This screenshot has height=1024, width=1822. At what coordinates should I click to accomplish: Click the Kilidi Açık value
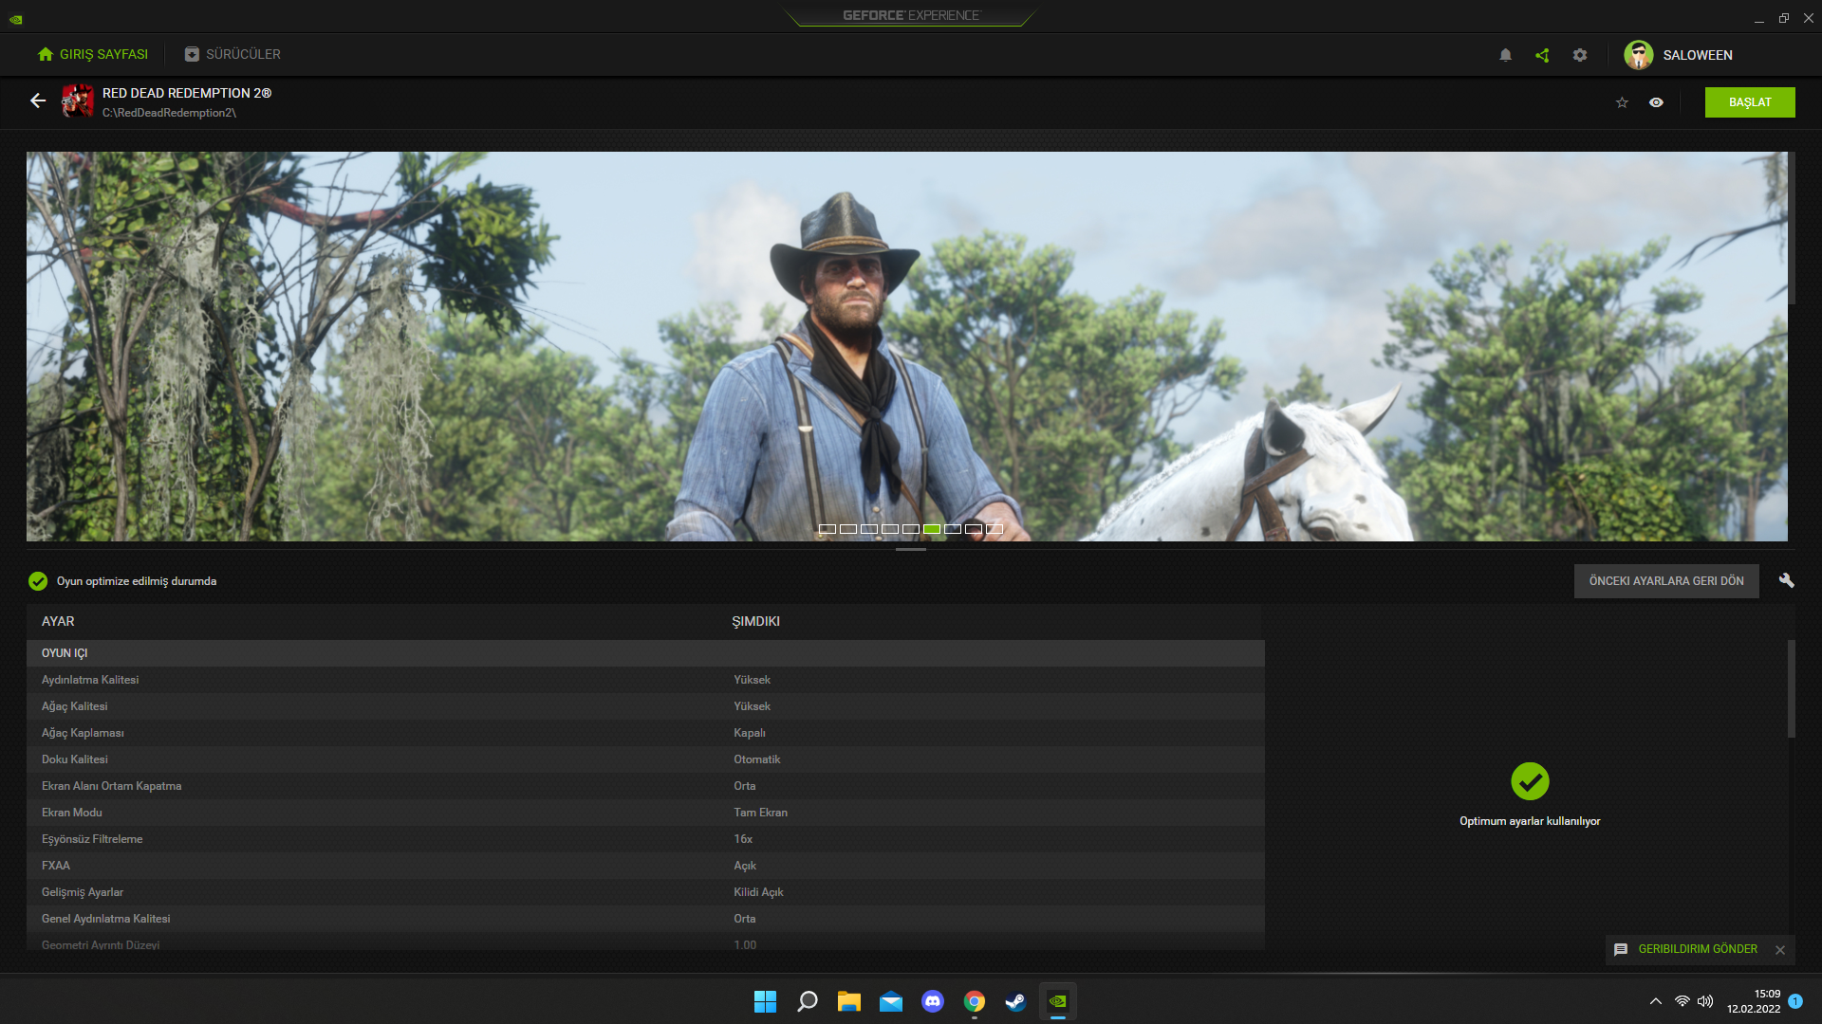tap(758, 892)
